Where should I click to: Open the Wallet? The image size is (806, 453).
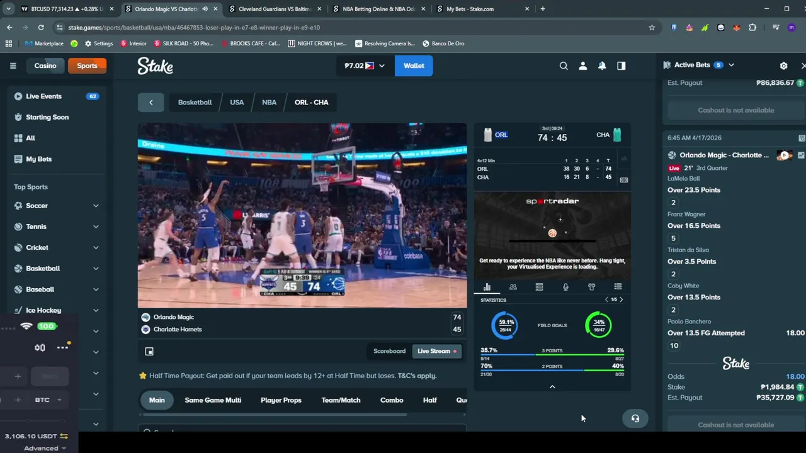[414, 65]
